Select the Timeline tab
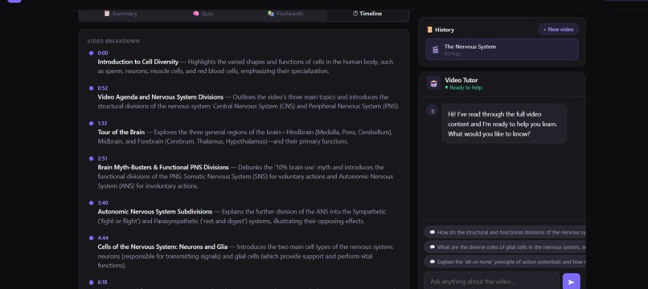 point(367,14)
